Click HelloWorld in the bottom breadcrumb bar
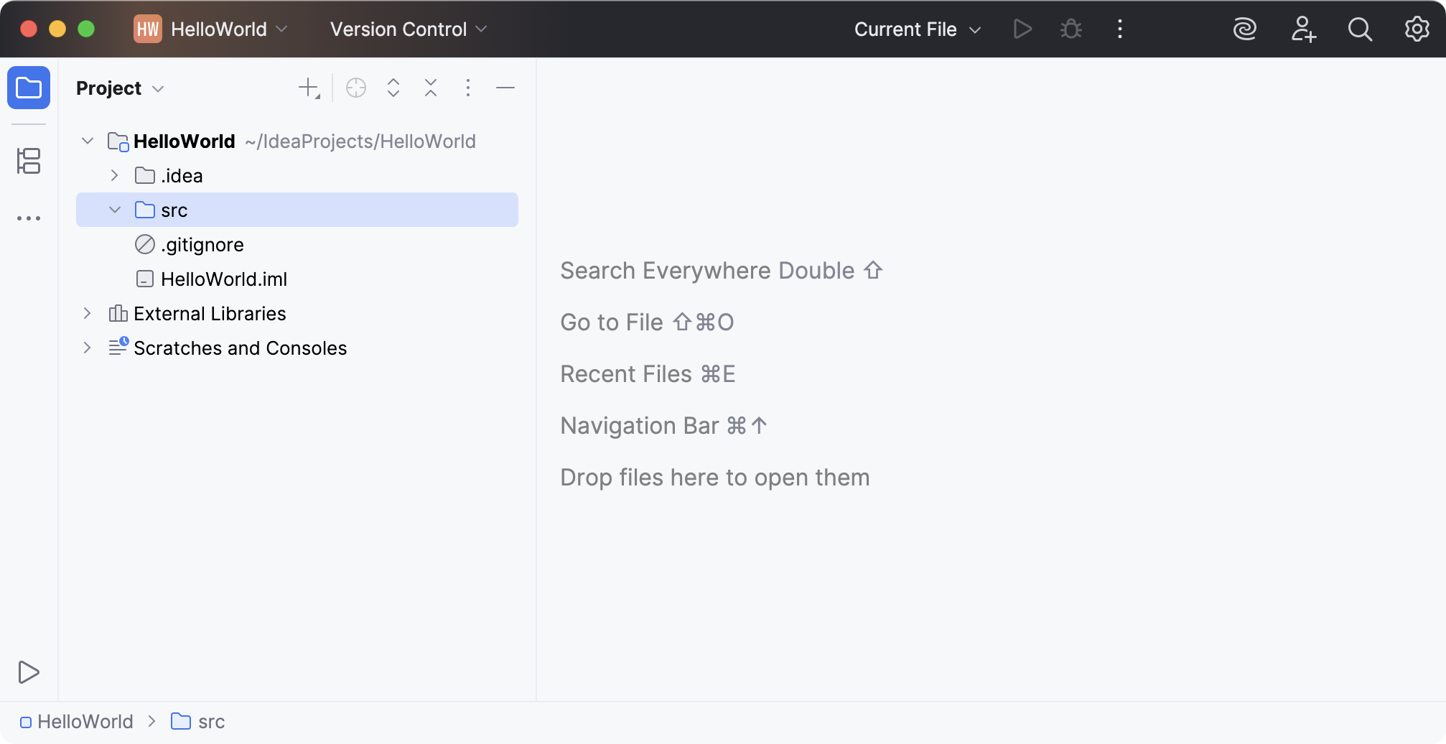The height and width of the screenshot is (744, 1446). tap(85, 722)
